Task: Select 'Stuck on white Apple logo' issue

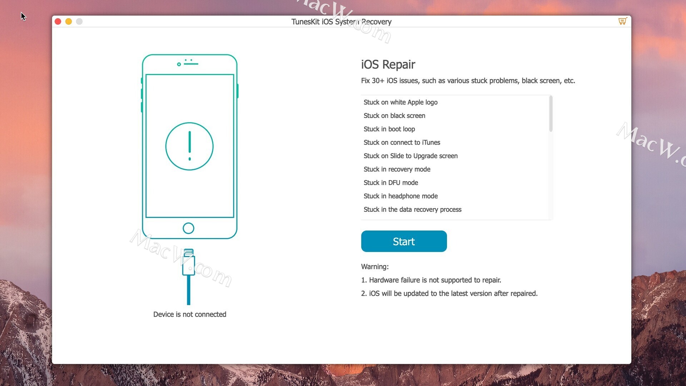Action: point(401,102)
